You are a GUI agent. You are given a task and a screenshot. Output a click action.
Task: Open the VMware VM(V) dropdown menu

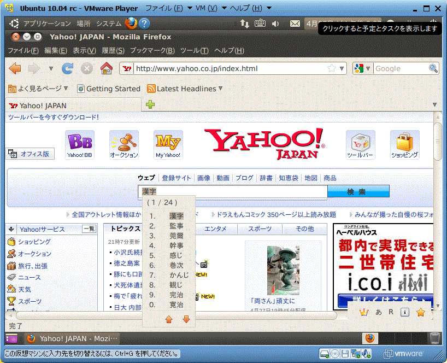(211, 8)
